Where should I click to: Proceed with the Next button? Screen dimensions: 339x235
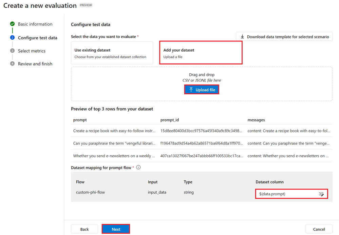116,229
